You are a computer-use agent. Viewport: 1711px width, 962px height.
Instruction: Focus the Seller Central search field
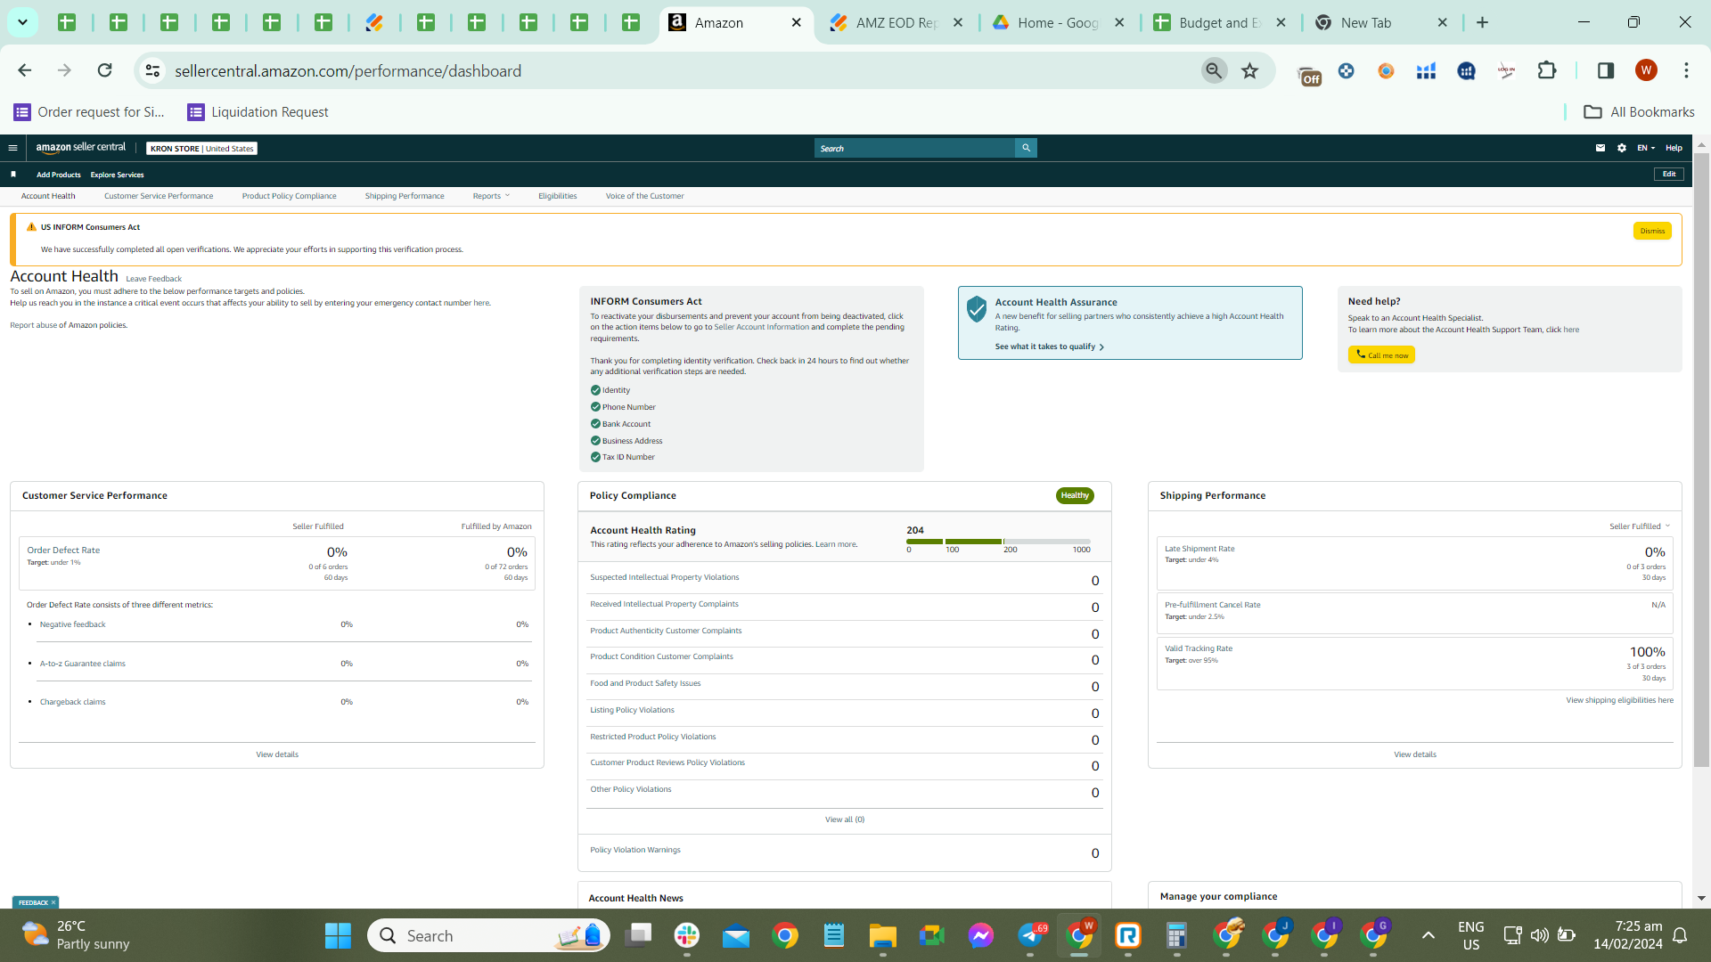(914, 148)
